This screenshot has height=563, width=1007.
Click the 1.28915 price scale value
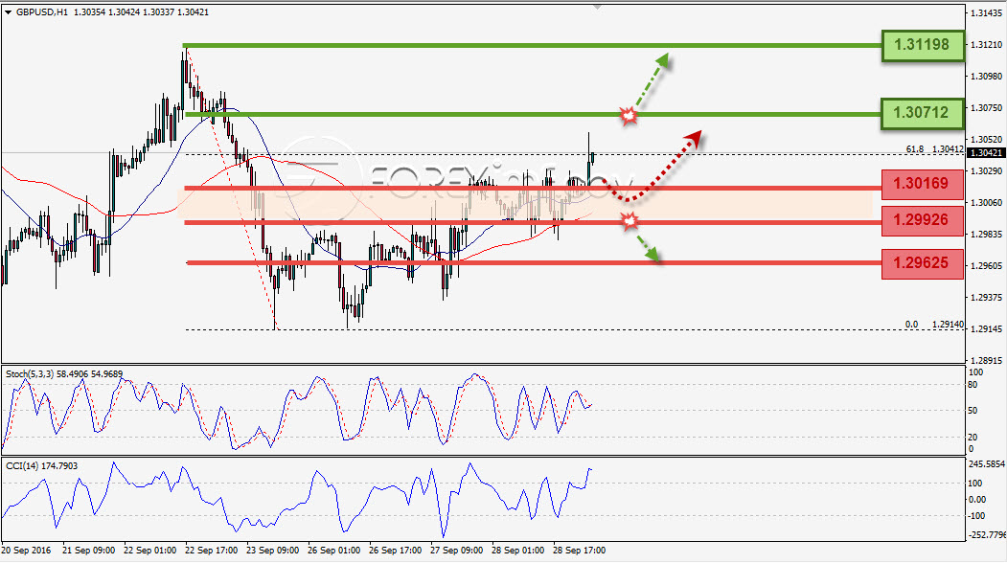(987, 361)
